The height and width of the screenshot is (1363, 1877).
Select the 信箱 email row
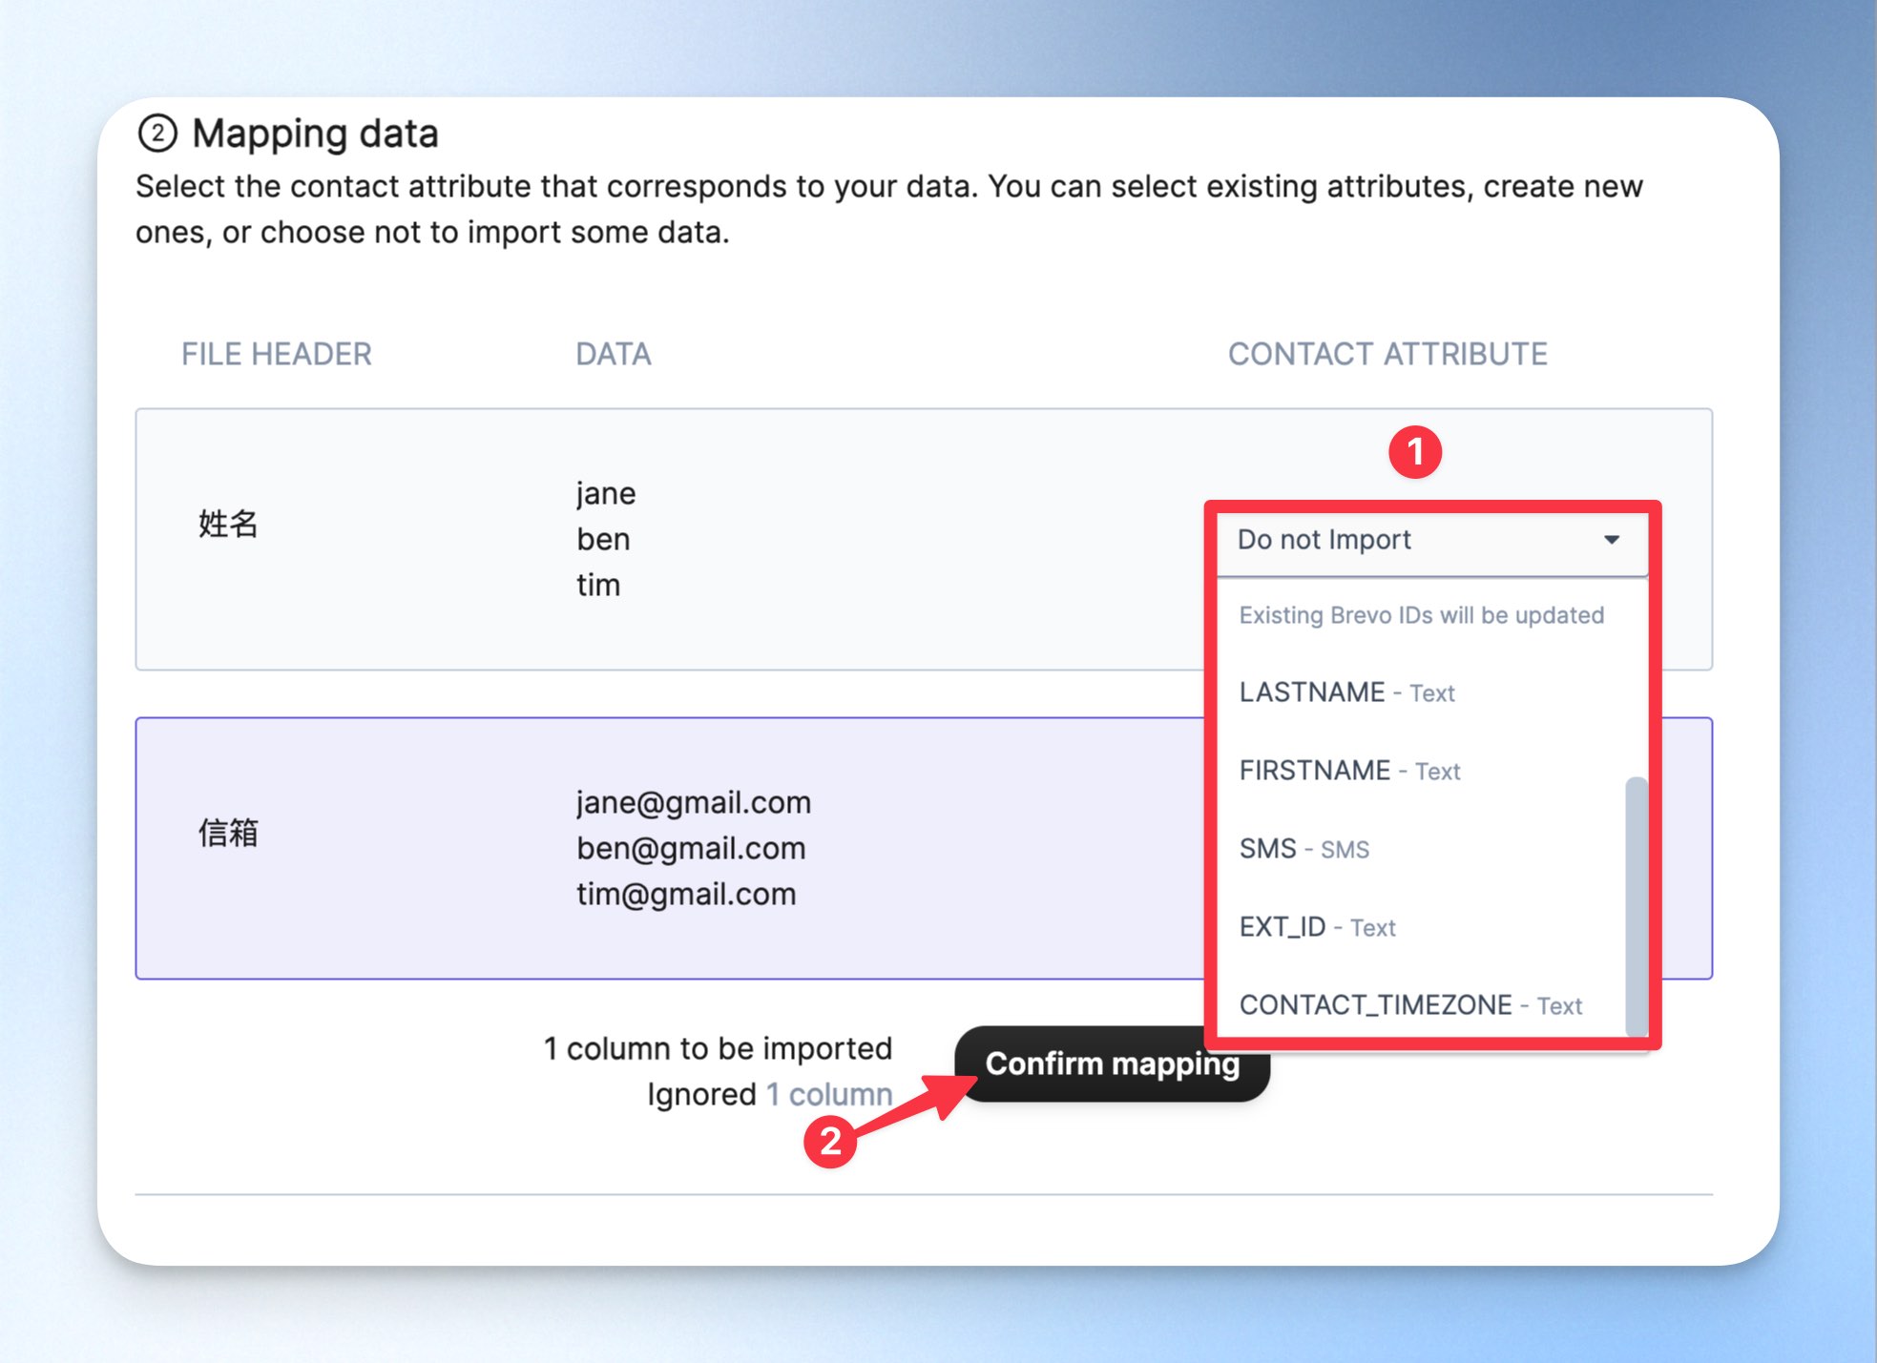(924, 848)
